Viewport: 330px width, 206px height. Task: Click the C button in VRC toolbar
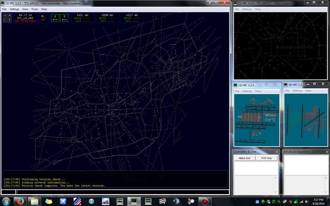click(5, 20)
